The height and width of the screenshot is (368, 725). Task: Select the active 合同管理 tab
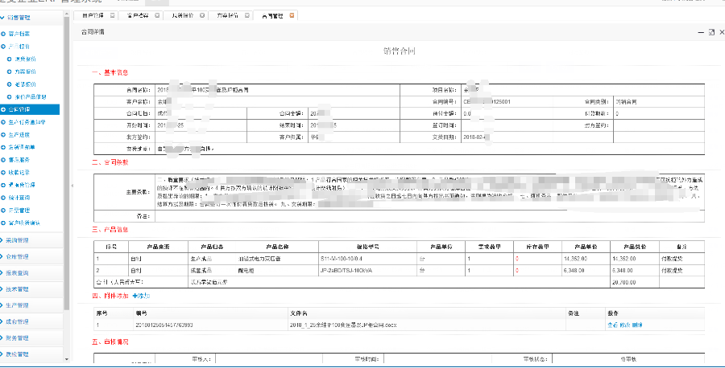[272, 16]
